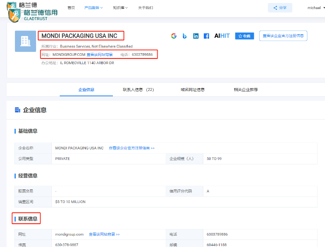The image size is (325, 247).
Task: Click fax number 630-378-9887
Action: 67,245
